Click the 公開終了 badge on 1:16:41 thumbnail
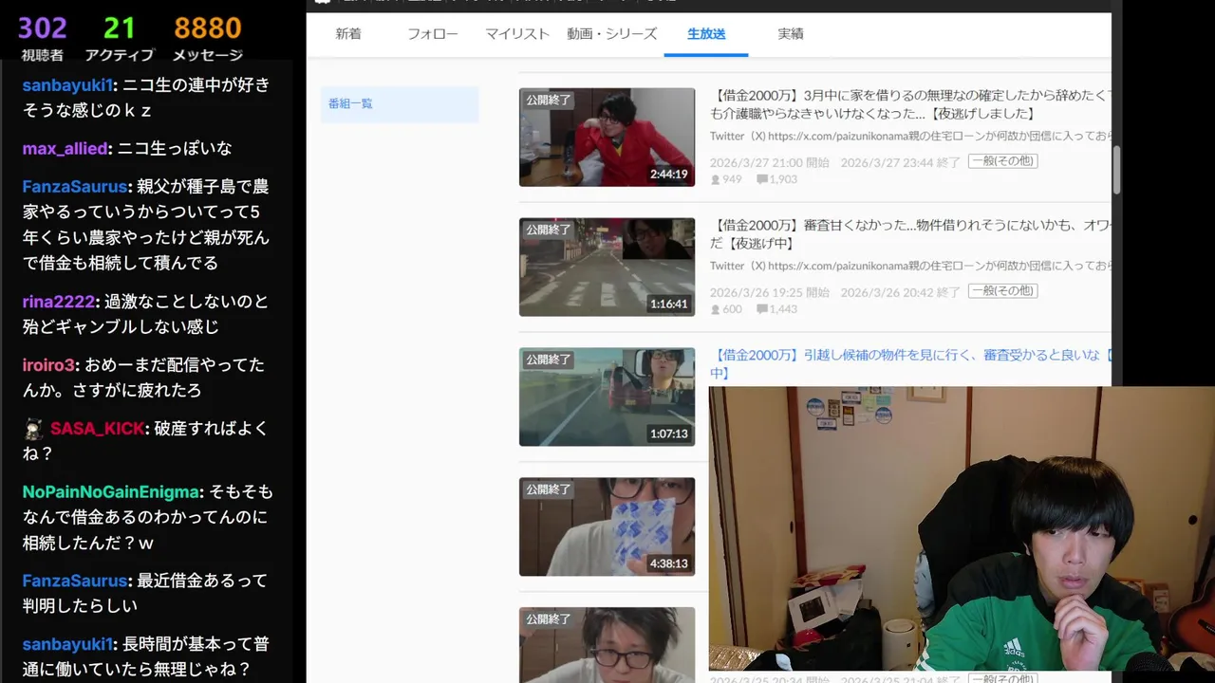1215x683 pixels. 549,230
